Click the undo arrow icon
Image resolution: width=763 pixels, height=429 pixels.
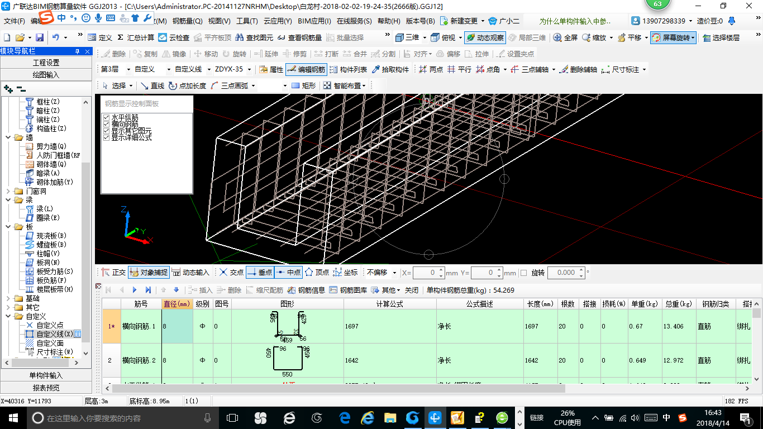(x=56, y=38)
